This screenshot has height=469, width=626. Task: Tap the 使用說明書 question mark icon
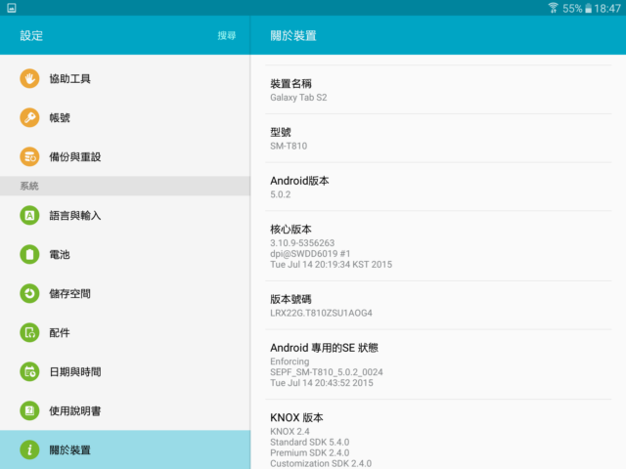click(29, 410)
